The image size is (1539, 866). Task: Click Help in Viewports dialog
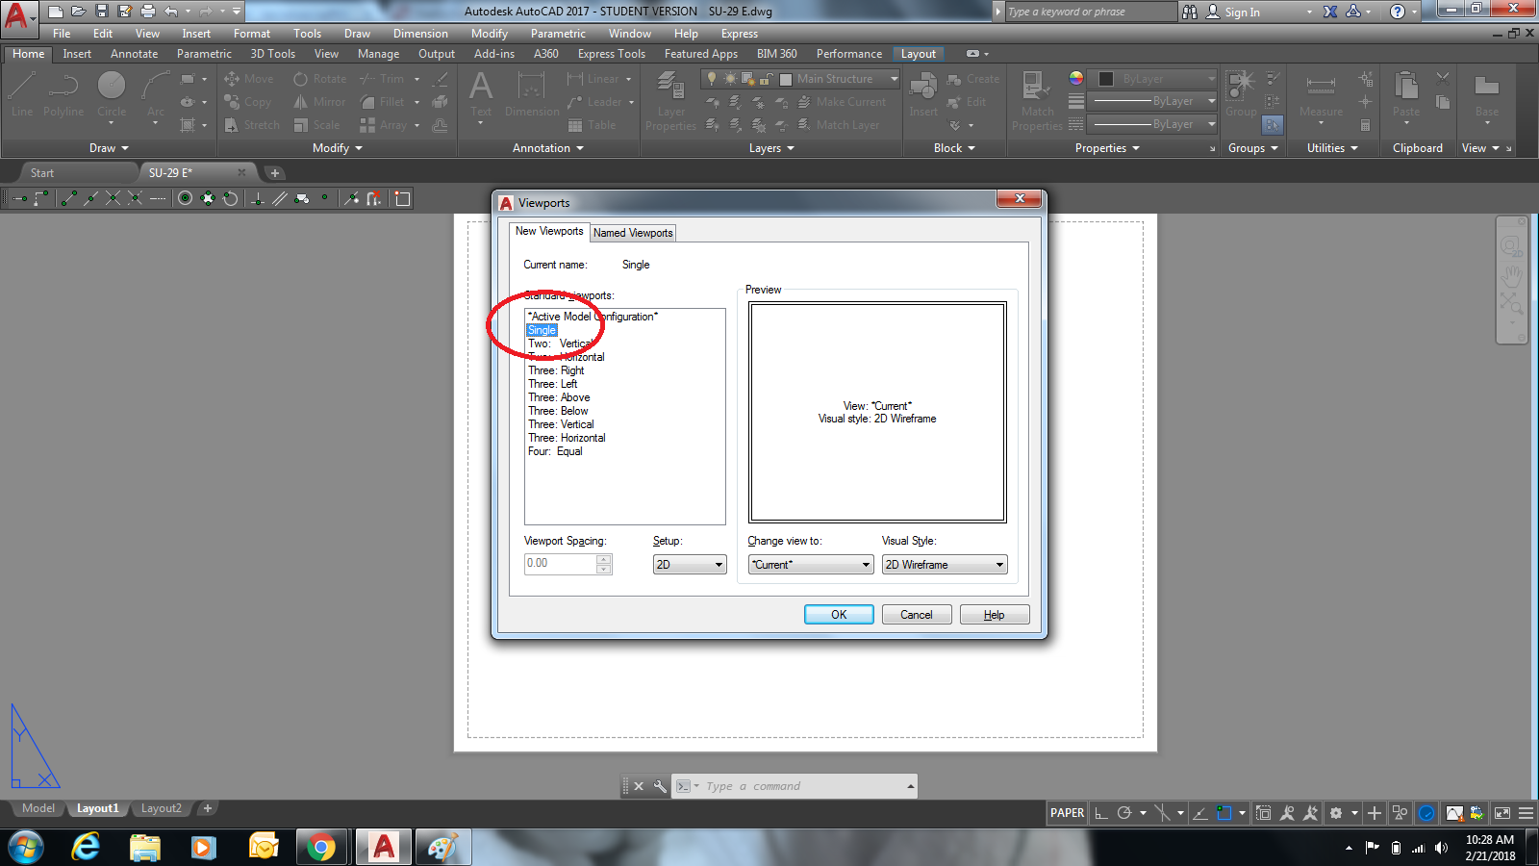coord(995,615)
